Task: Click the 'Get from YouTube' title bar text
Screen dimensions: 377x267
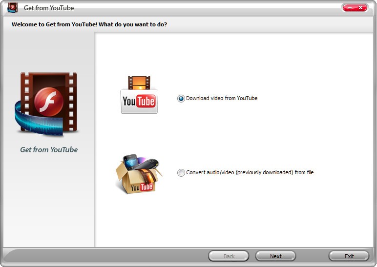Action: click(49, 8)
